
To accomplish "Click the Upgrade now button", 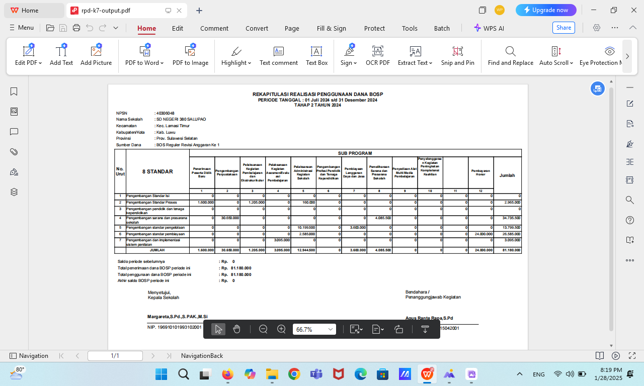I will click(546, 10).
